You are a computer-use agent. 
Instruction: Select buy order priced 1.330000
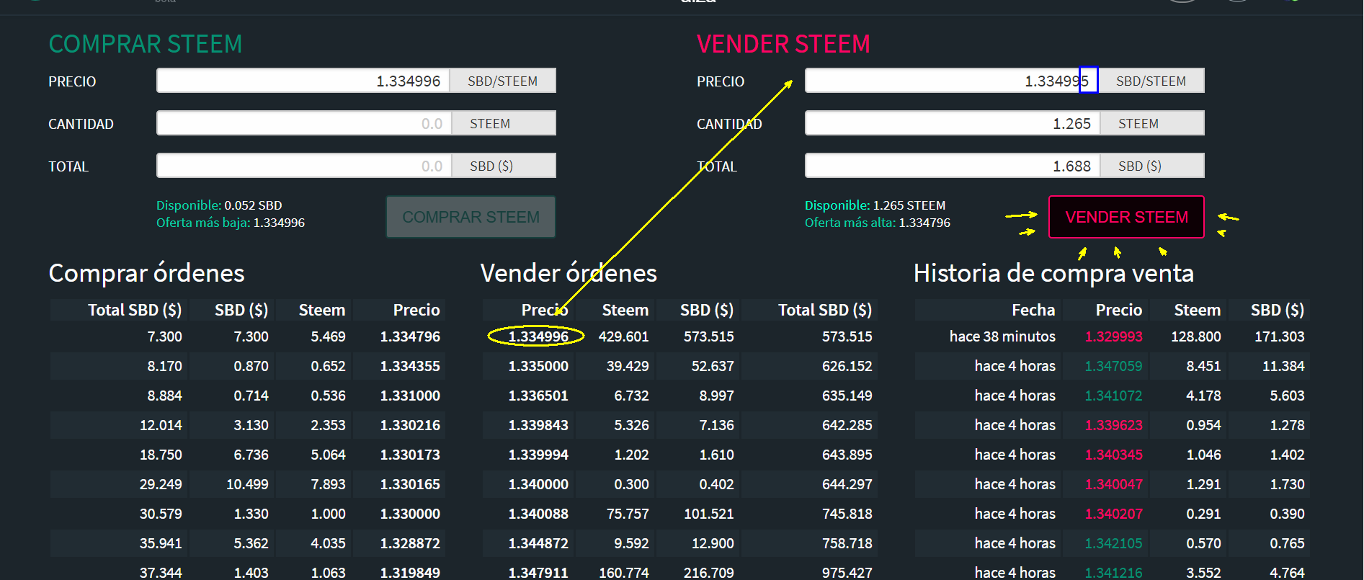click(248, 514)
